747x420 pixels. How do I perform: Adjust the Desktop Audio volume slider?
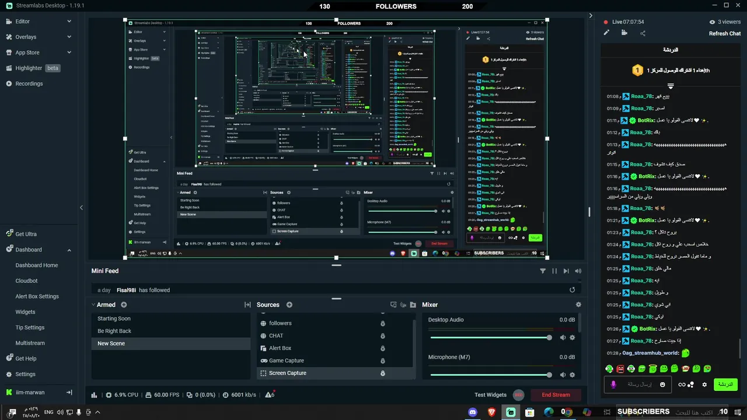pyautogui.click(x=490, y=337)
